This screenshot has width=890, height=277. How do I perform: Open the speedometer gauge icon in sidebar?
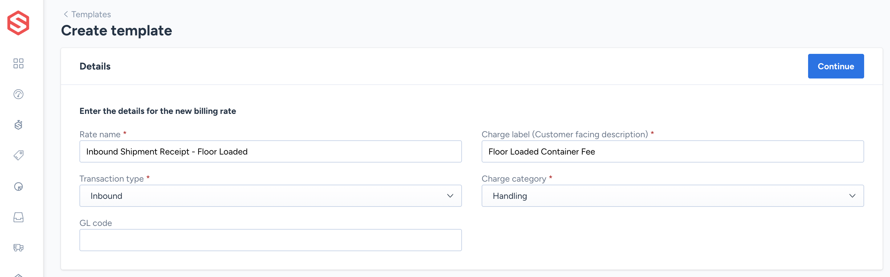18,94
